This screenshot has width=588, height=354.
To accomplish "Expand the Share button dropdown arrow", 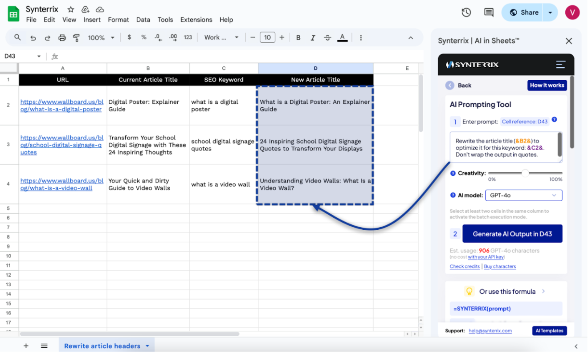I will [550, 12].
